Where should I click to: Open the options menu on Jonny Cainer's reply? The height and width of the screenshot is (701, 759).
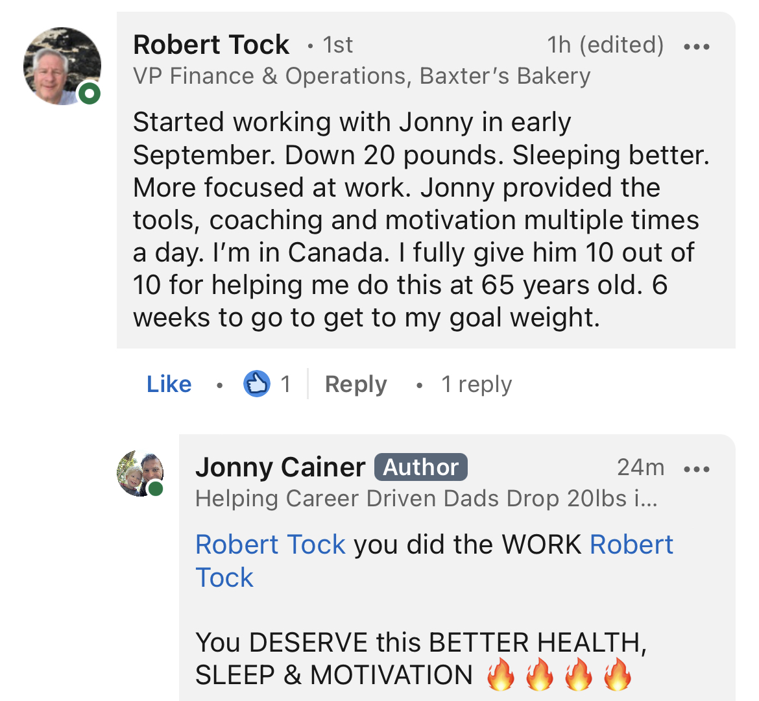(697, 469)
